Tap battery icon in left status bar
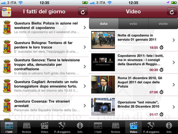 [x=85, y=3]
